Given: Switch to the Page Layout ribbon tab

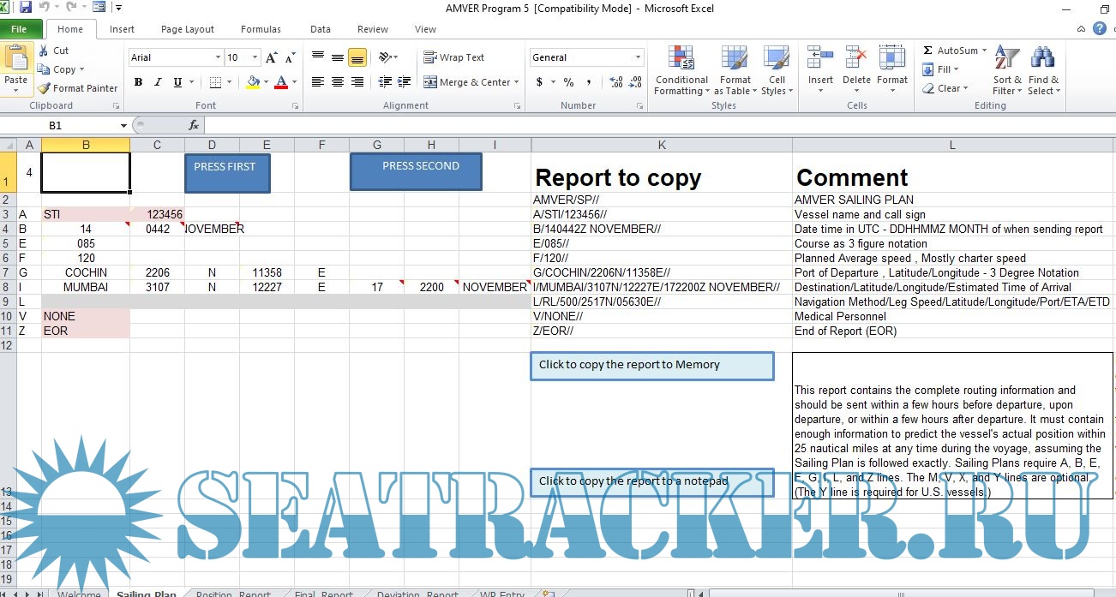Looking at the screenshot, I should point(188,29).
